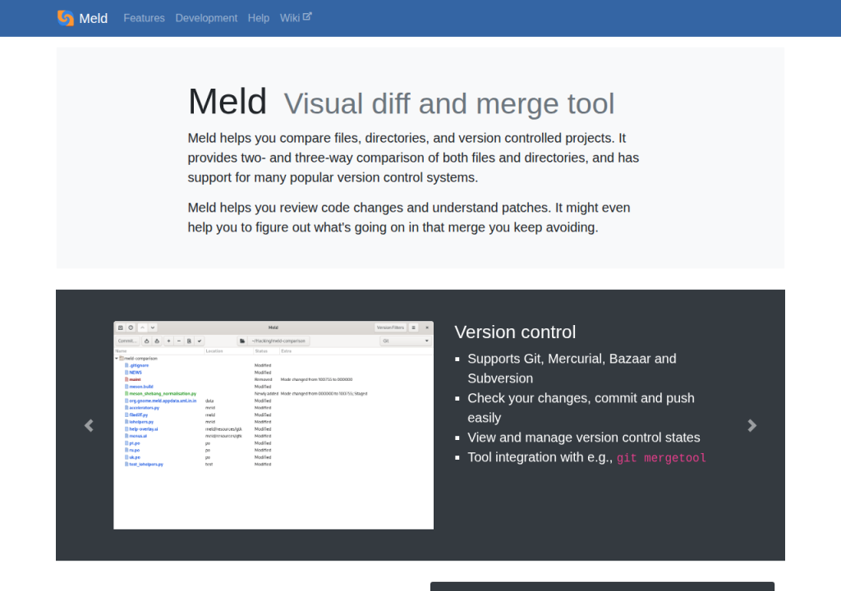The height and width of the screenshot is (591, 841).
Task: Click the large 'Meld' page heading
Action: click(x=227, y=101)
